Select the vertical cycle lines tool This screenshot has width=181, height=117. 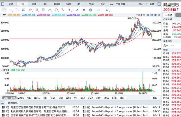pyautogui.click(x=37, y=10)
